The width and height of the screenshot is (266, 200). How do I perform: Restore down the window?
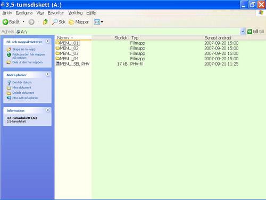coord(253,5)
